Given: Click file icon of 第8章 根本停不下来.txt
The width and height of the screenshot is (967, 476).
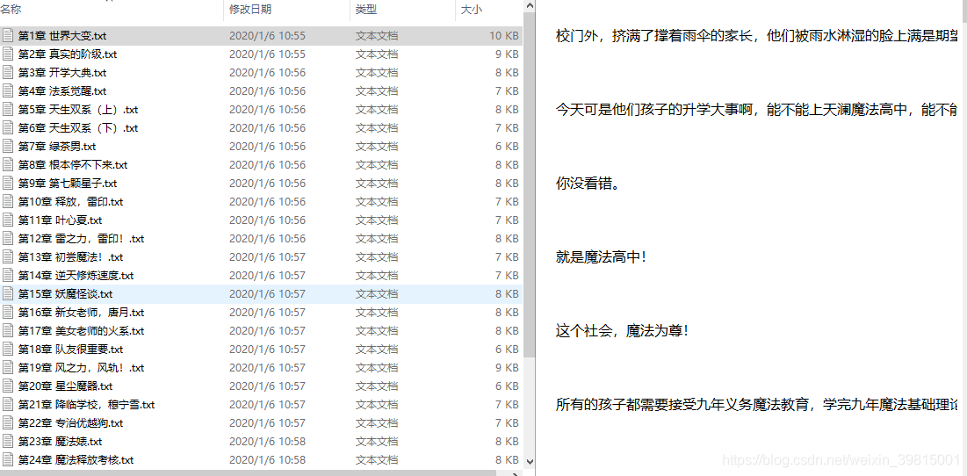Looking at the screenshot, I should 7,165.
